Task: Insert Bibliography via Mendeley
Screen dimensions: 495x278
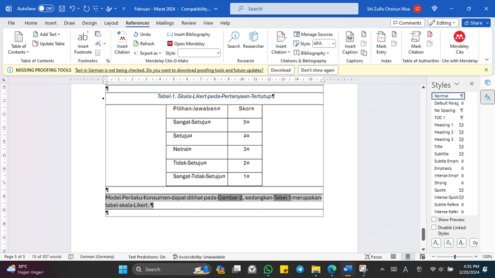Action: [x=189, y=34]
